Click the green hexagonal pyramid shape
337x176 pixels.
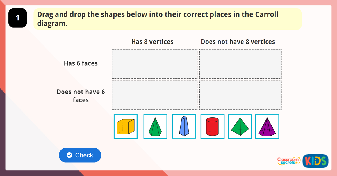tap(155, 127)
